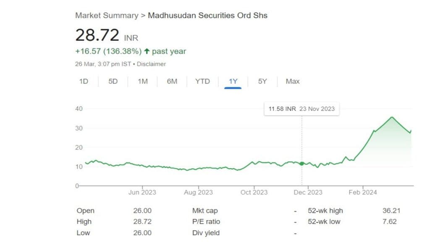Screen dimensions: 430x242
Task: Click the Jun 2023 axis label
Action: pyautogui.click(x=142, y=192)
